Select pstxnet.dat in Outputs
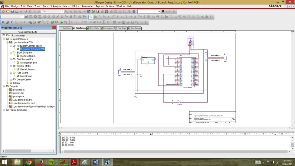 [x=19, y=90]
